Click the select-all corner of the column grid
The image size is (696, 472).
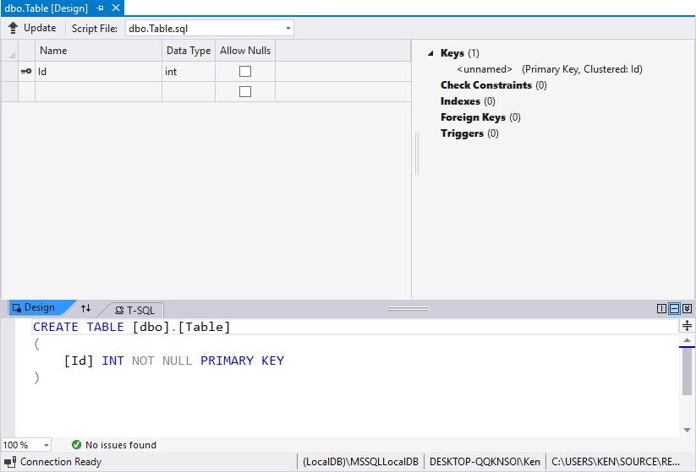(10, 51)
